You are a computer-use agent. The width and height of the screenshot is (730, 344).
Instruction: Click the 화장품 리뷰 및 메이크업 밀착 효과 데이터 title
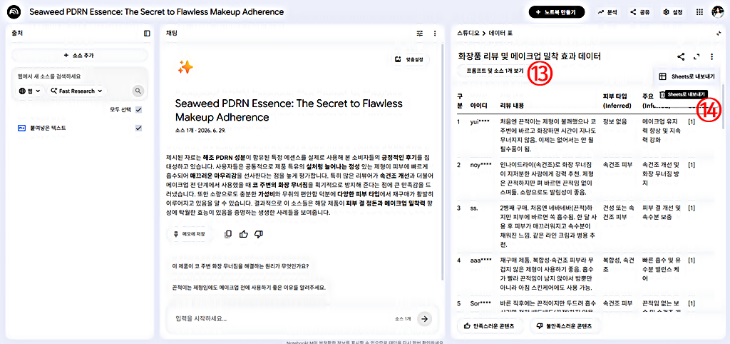click(x=530, y=56)
